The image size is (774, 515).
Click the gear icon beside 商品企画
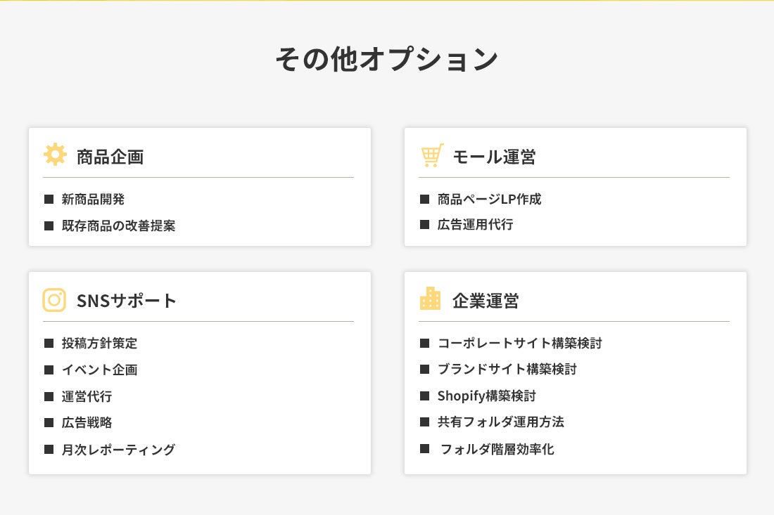(x=55, y=155)
